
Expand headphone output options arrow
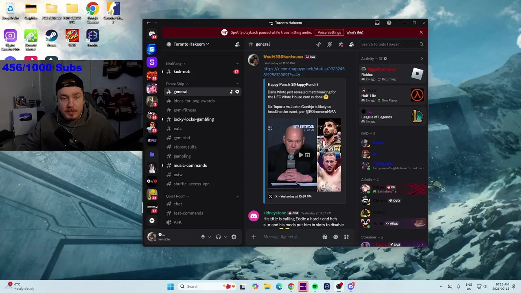tap(225, 237)
